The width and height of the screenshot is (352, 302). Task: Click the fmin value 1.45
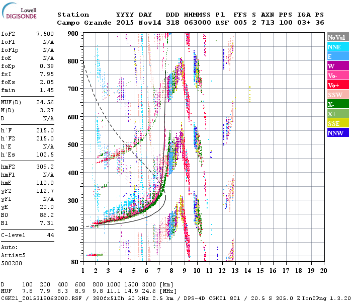47,90
